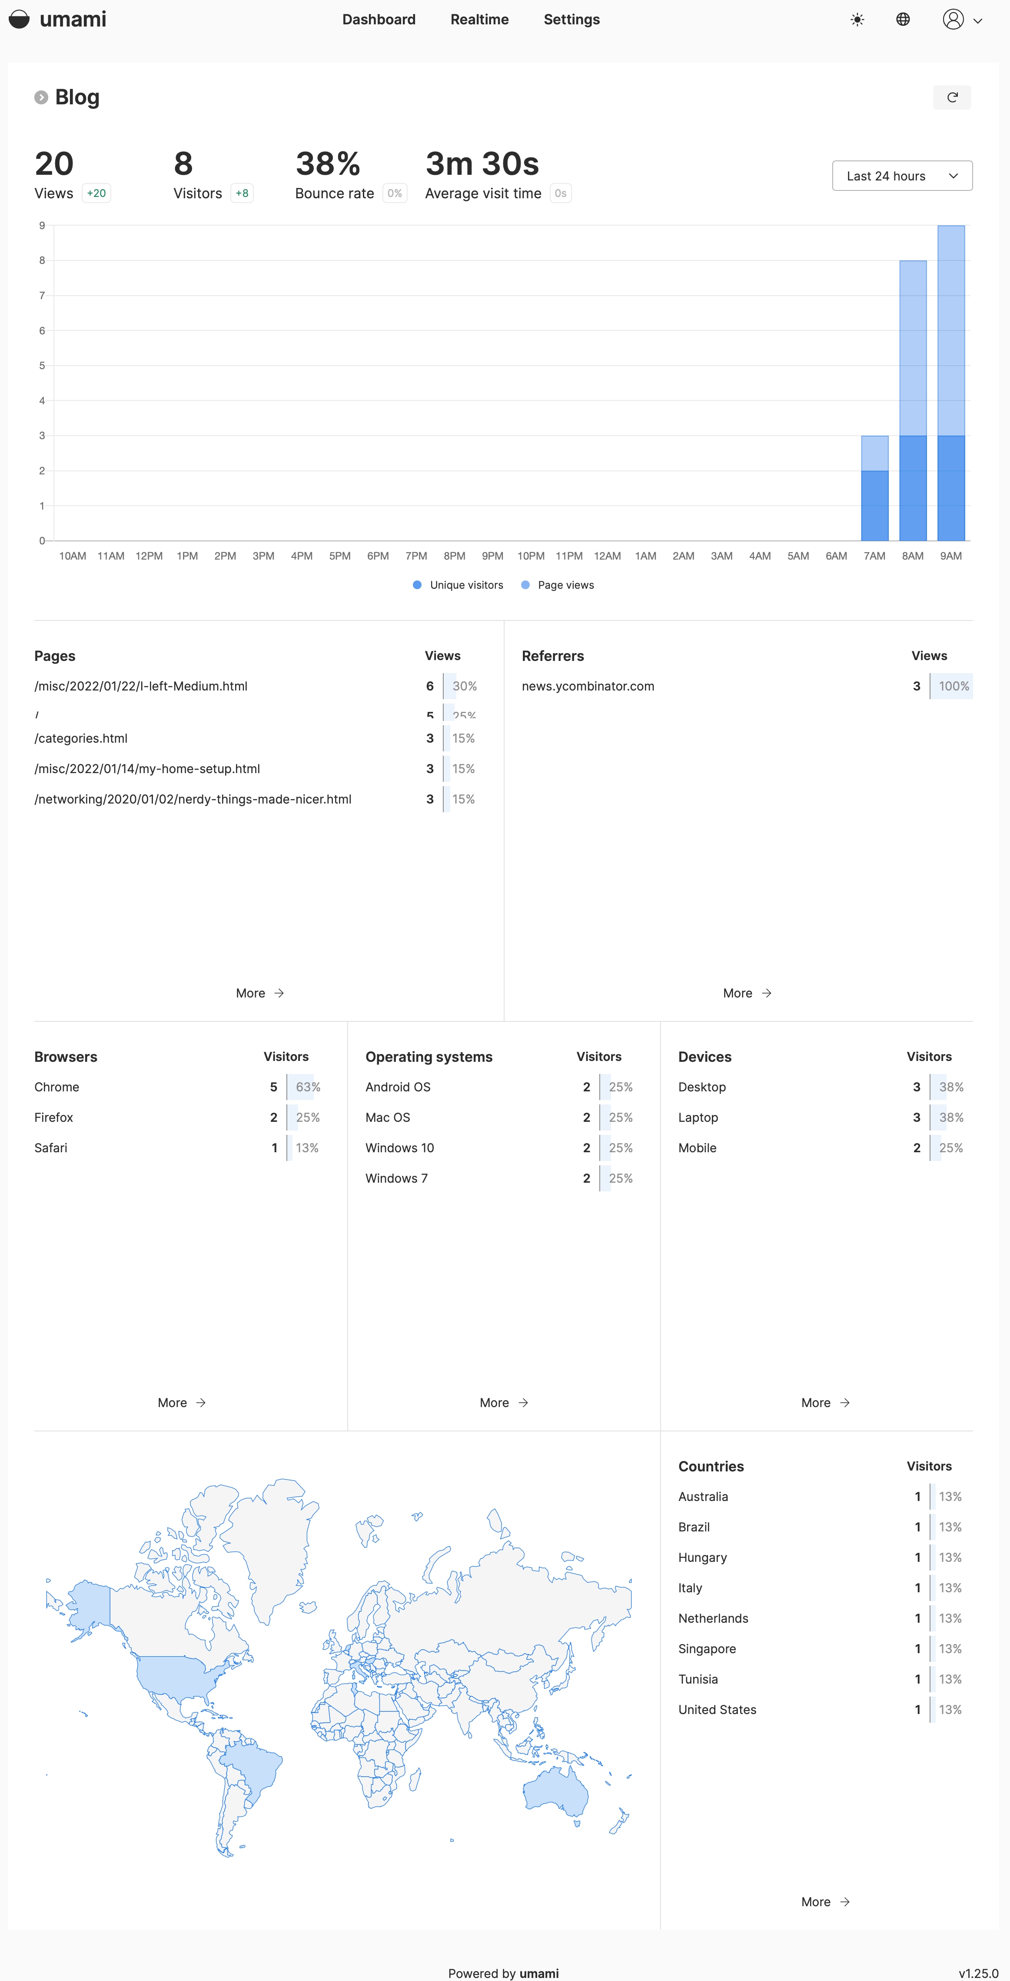Toggle Unique visitors legend item
This screenshot has width=1010, height=1981.
458,585
